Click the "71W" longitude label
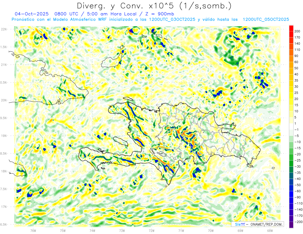This screenshot has height=234, width=303. coord(181,230)
